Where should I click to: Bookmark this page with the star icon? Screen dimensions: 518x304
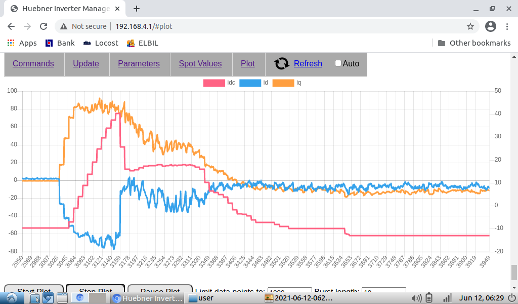(x=470, y=26)
